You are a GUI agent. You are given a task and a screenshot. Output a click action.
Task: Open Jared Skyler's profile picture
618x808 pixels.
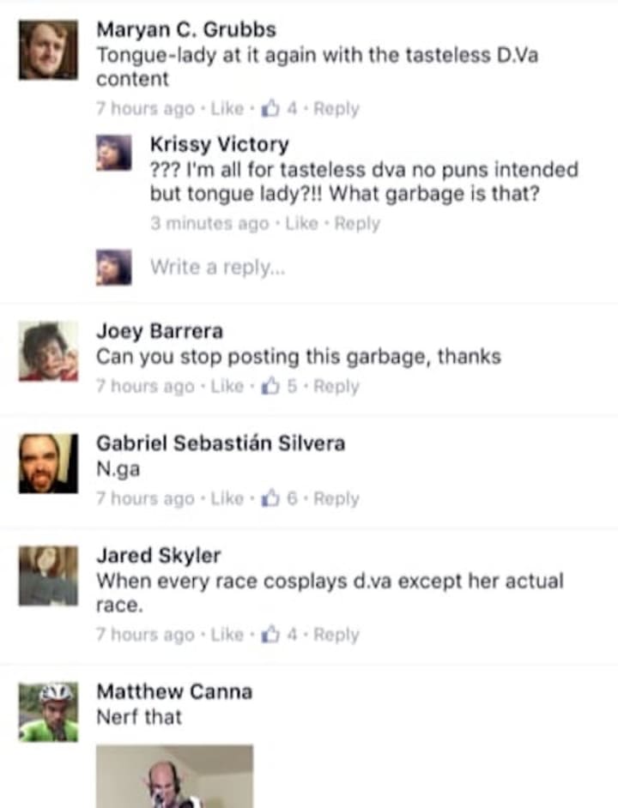[x=48, y=576]
